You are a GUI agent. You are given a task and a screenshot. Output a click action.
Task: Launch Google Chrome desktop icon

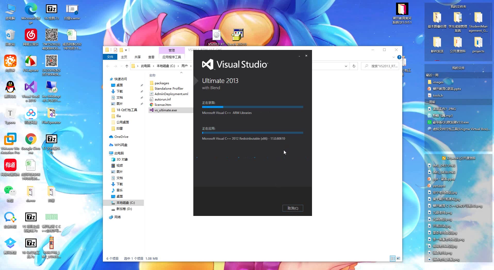[x=31, y=143]
